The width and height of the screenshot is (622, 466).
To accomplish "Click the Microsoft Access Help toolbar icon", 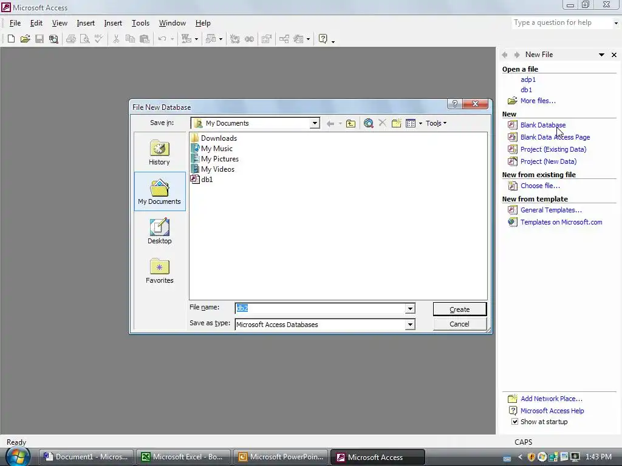I will click(x=323, y=39).
